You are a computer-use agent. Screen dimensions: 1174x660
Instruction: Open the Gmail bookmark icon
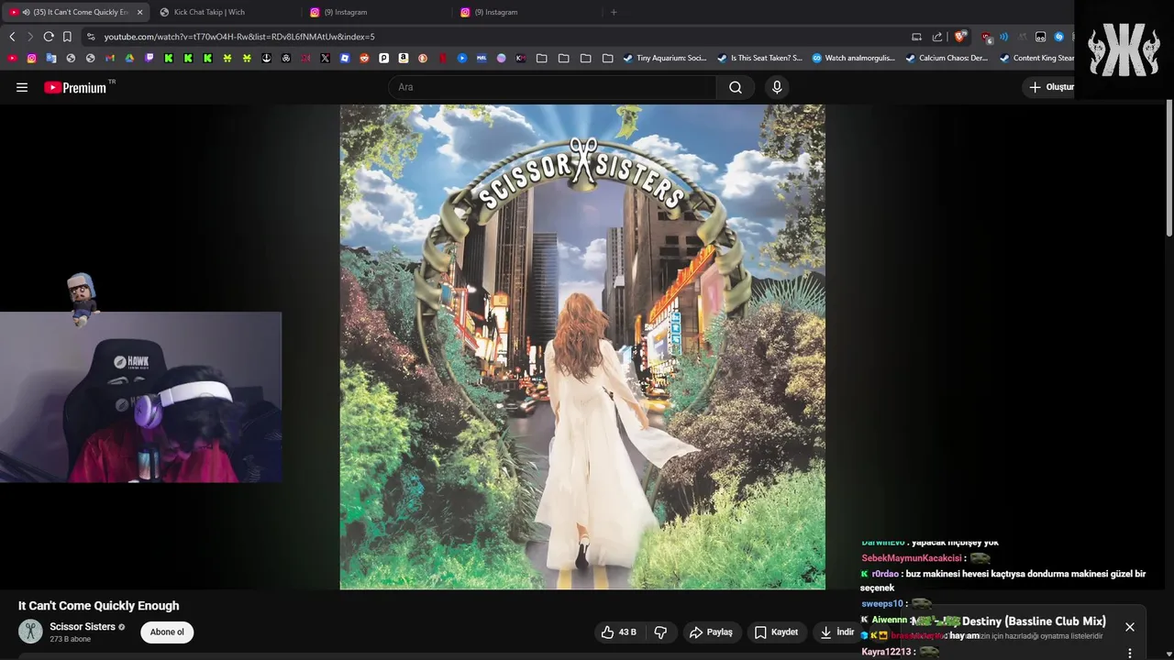point(110,58)
